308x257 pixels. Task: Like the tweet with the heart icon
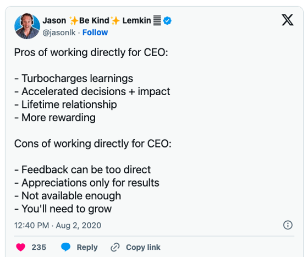coord(21,247)
